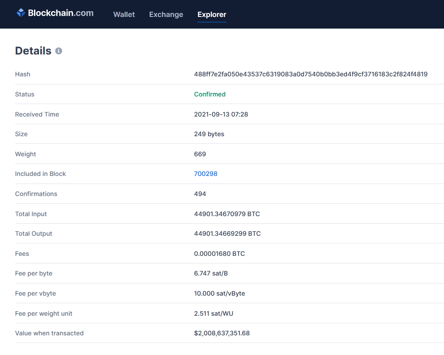Open the Wallet section
The width and height of the screenshot is (444, 355).
(124, 14)
